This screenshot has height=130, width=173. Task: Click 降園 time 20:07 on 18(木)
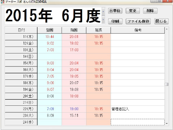pyautogui.click(x=74, y=83)
